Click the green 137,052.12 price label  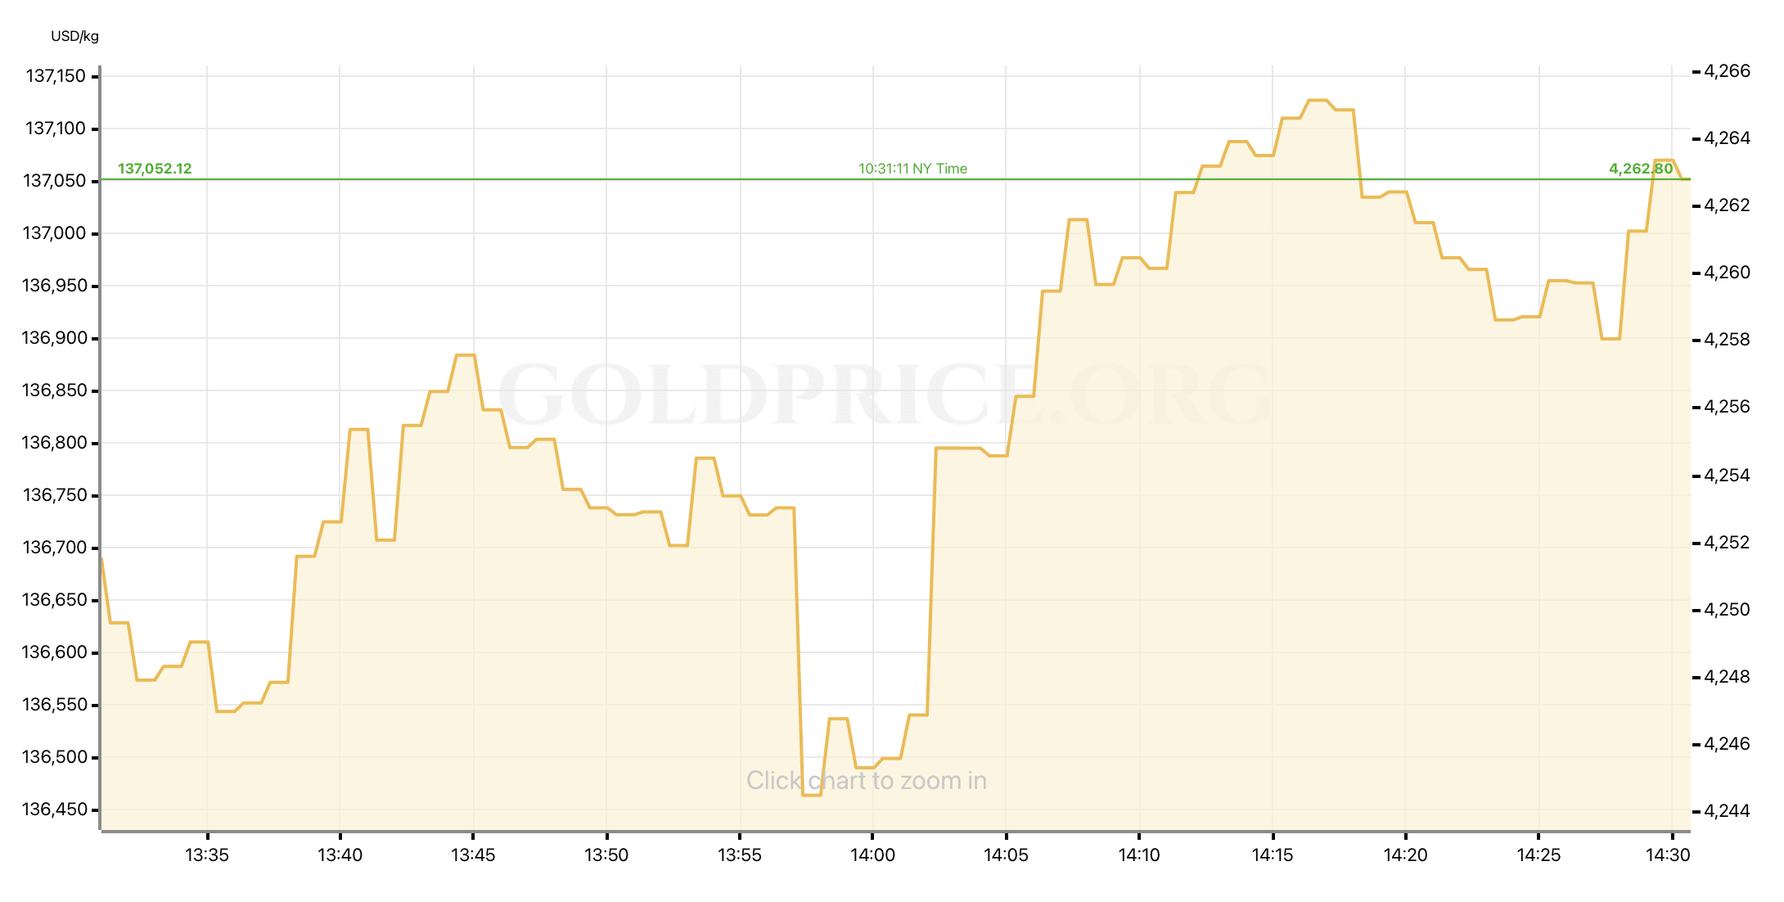[155, 169]
